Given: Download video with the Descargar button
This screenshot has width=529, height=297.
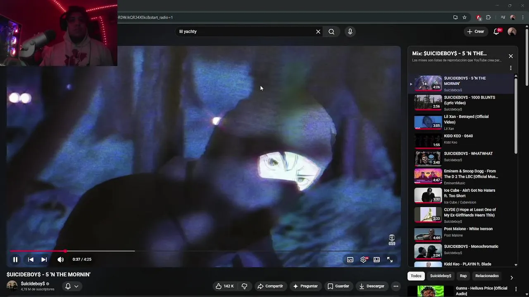Looking at the screenshot, I should 372,286.
